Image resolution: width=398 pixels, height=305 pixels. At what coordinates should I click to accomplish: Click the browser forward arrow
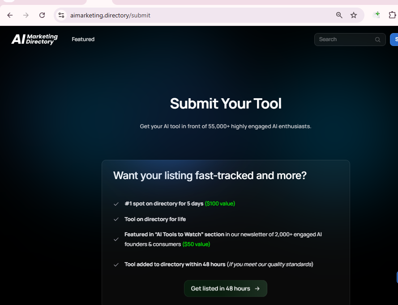pyautogui.click(x=26, y=15)
